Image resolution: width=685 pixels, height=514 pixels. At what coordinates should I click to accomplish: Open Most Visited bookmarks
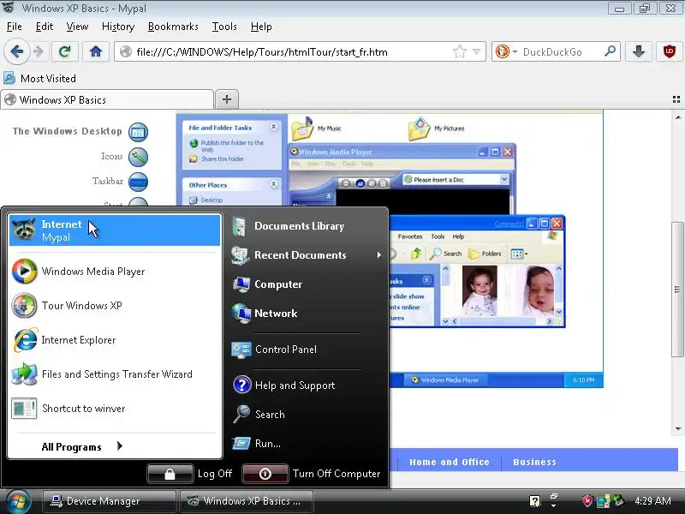(x=40, y=79)
